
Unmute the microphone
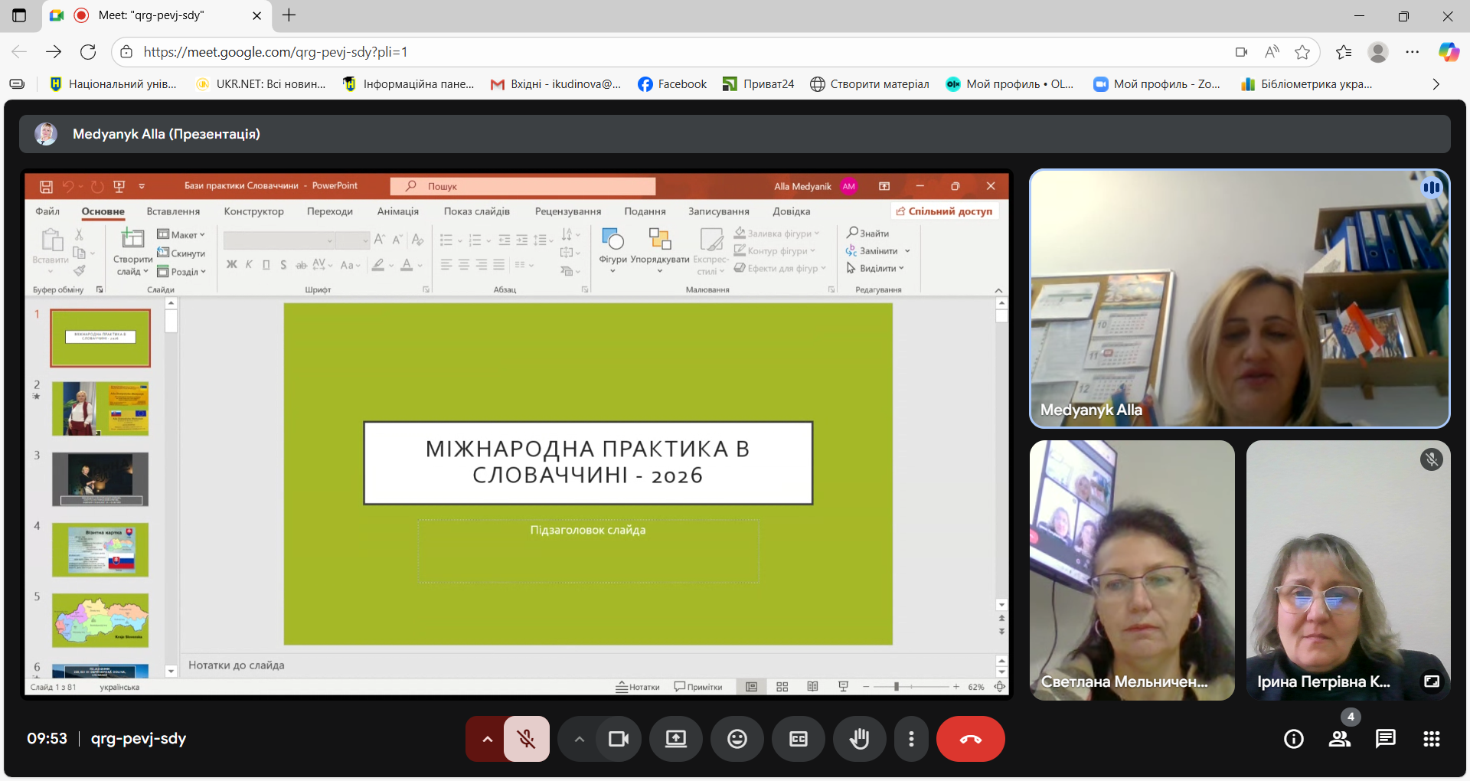pos(526,739)
